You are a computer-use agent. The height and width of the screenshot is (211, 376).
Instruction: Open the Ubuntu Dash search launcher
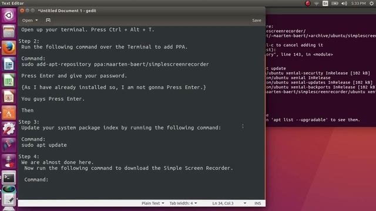9,16
